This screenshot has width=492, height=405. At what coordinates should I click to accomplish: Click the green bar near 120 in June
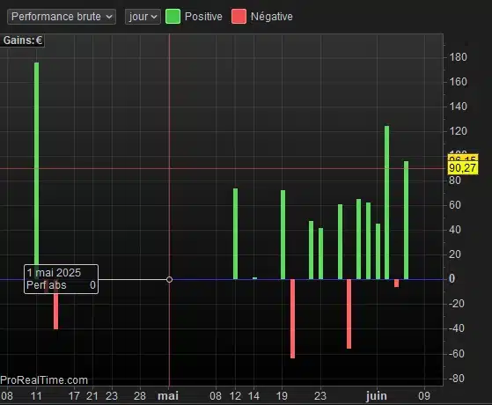pos(387,202)
